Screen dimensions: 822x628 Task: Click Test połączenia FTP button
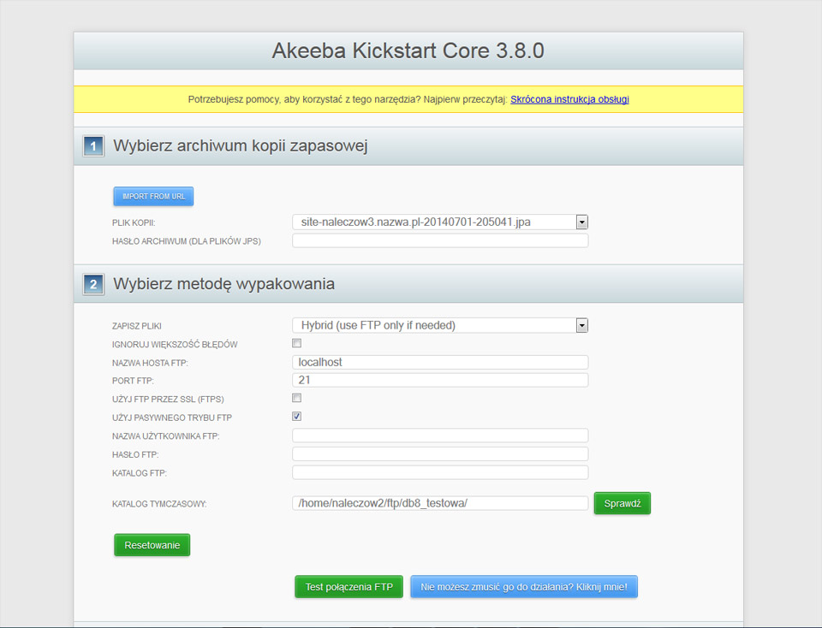(x=348, y=587)
